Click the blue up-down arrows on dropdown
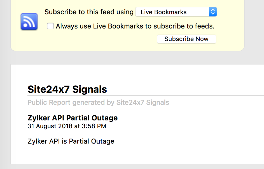 click(x=213, y=12)
